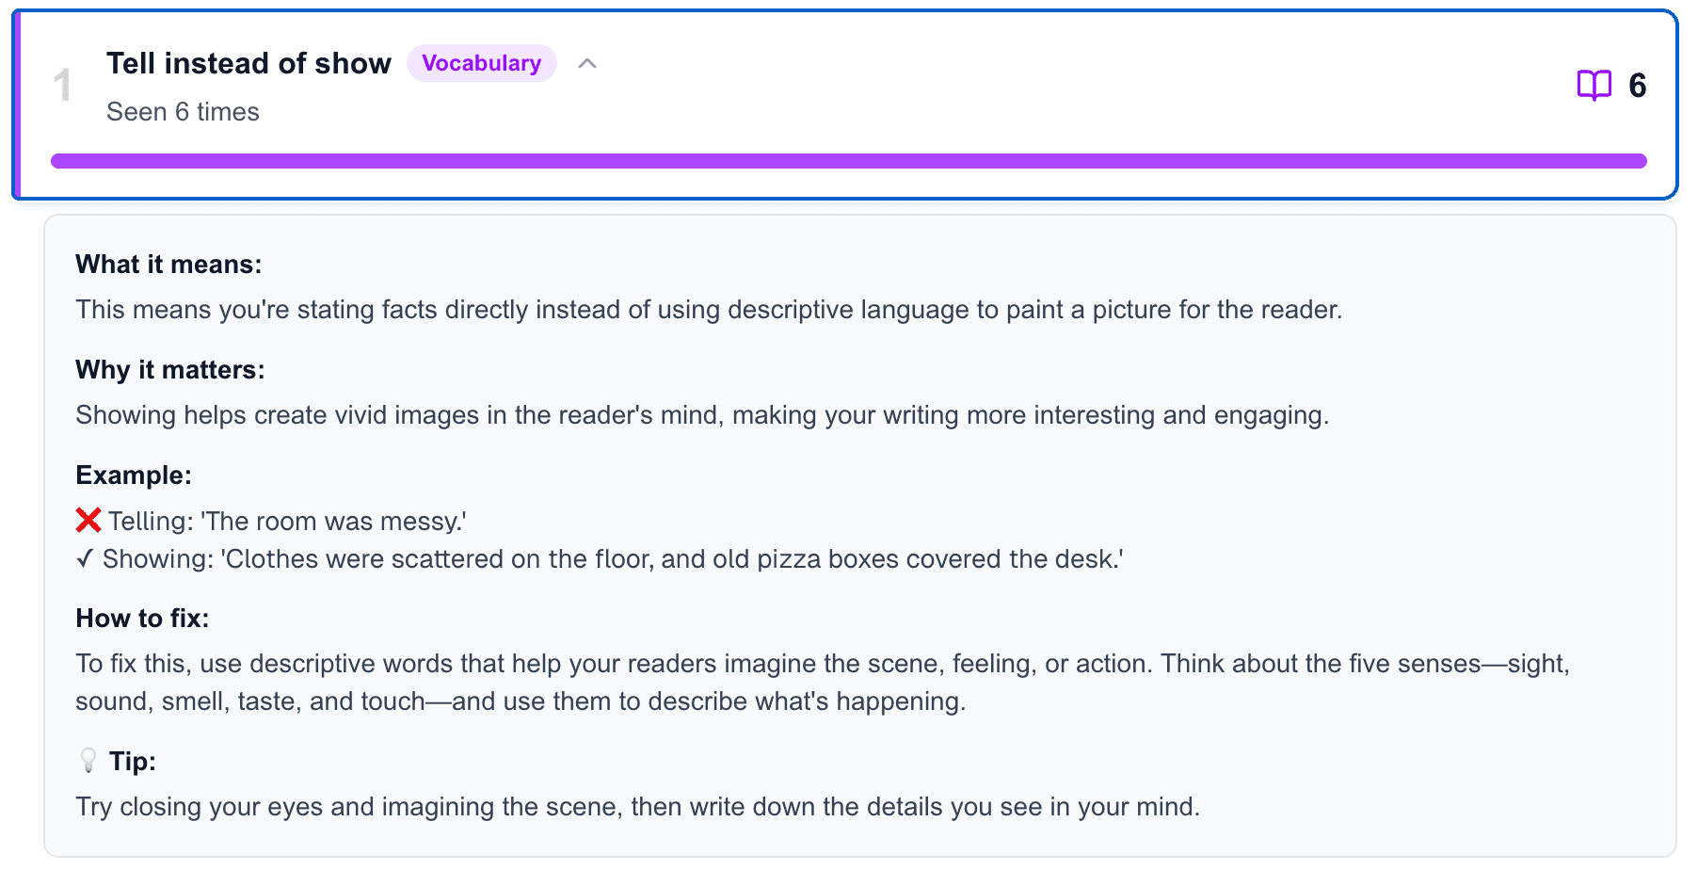Click the Vocabulary category tag
Image resolution: width=1698 pixels, height=870 pixels.
pos(481,63)
